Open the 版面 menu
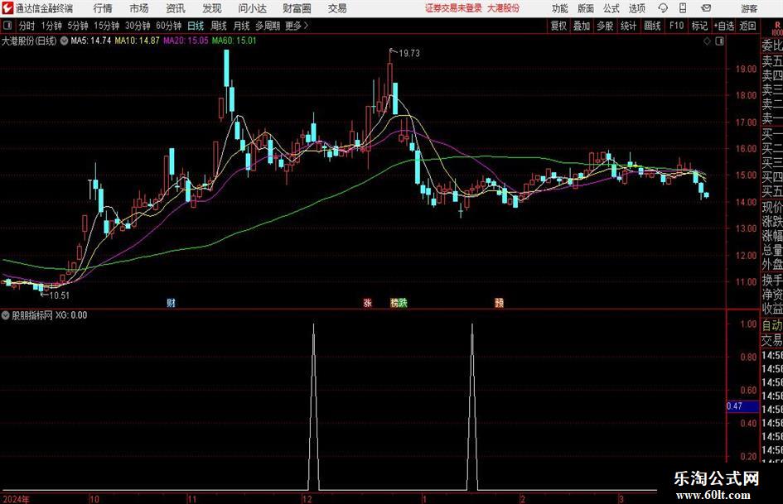 click(x=585, y=8)
